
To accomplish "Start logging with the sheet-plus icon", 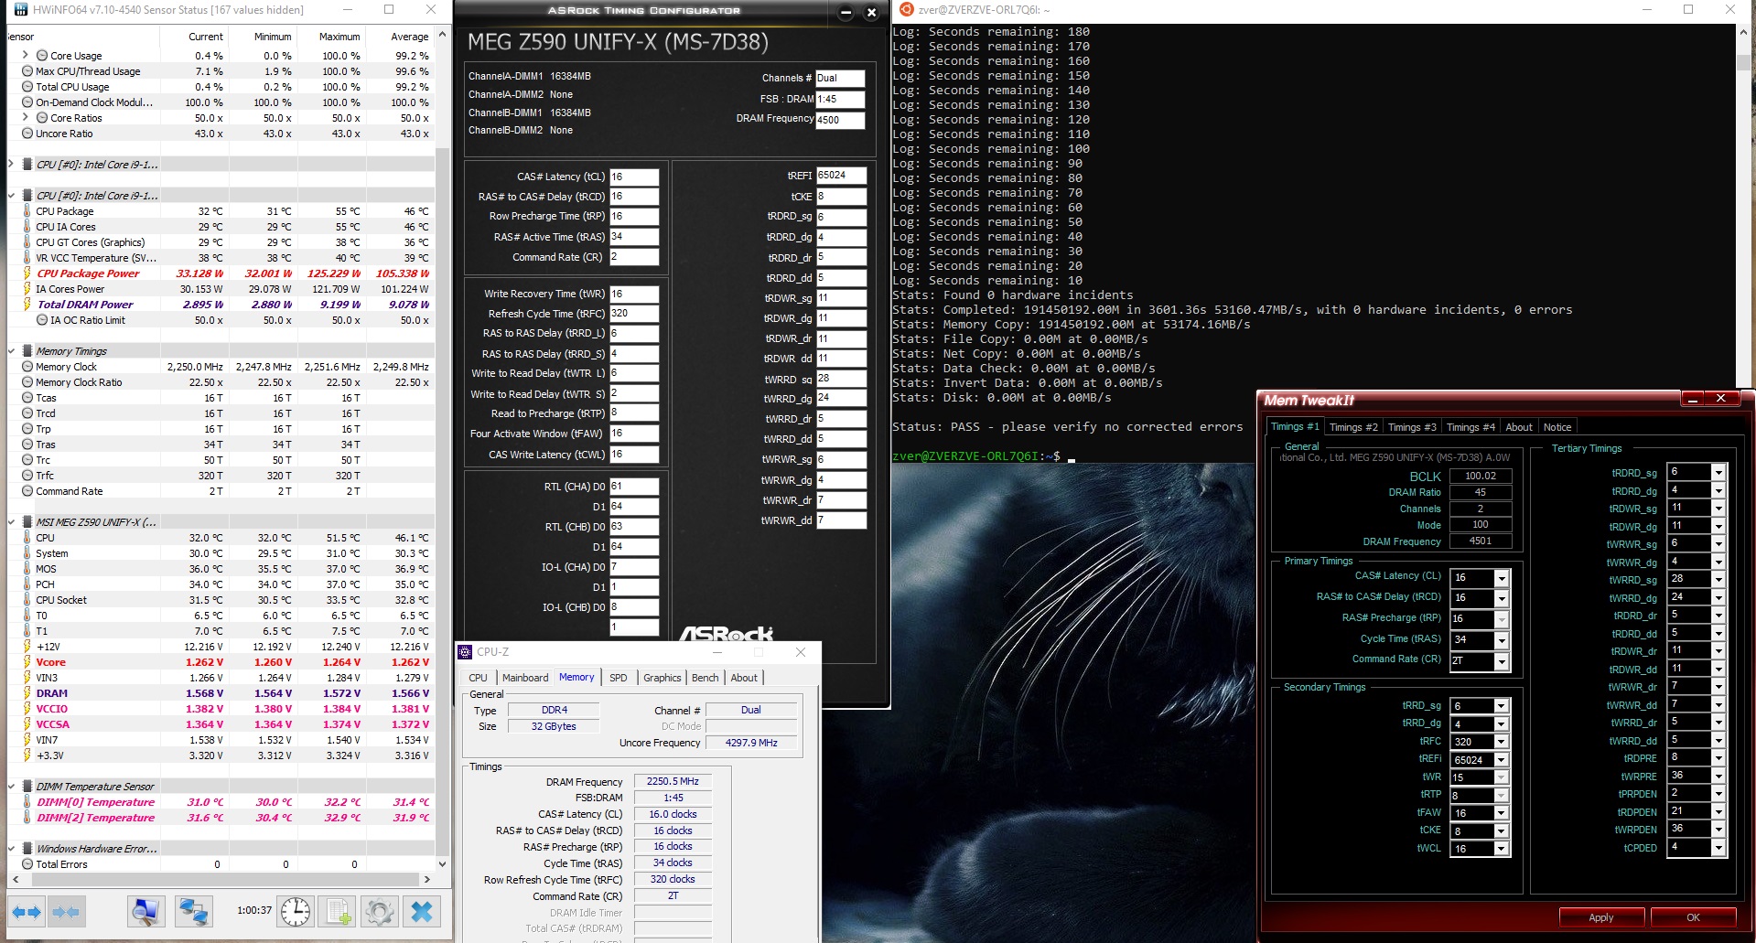I will [x=338, y=911].
